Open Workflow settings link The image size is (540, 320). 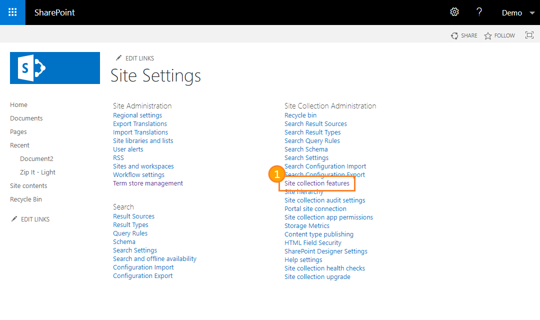[139, 174]
